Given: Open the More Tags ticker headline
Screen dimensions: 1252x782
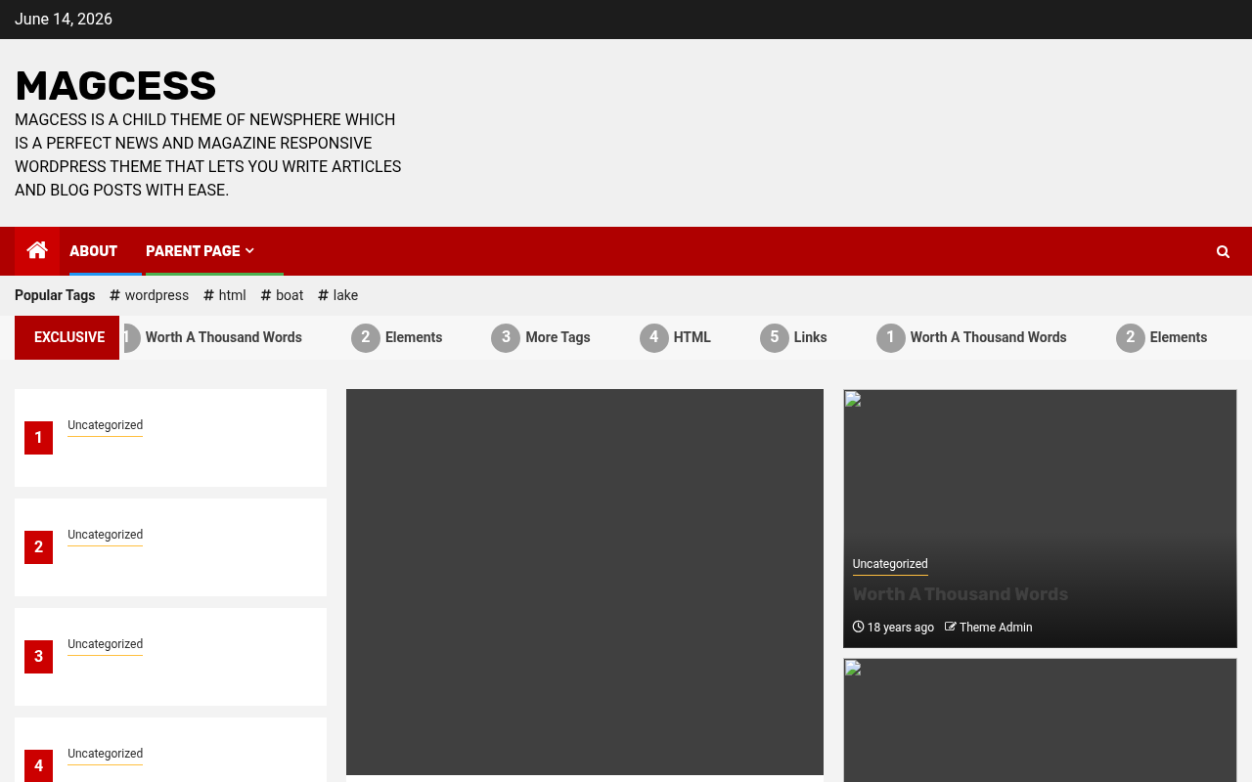Looking at the screenshot, I should pos(558,337).
